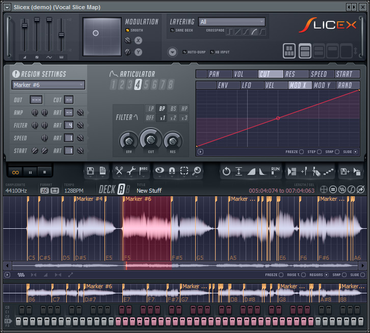Image resolution: width=370 pixels, height=333 pixels.
Task: Switch to the PAN articulator tab
Action: (220, 74)
